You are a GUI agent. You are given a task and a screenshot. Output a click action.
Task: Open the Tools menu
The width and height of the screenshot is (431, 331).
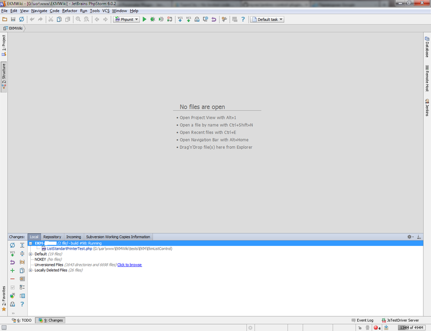[x=95, y=11]
